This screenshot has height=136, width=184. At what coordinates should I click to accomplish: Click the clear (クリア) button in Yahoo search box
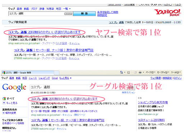point(68,14)
